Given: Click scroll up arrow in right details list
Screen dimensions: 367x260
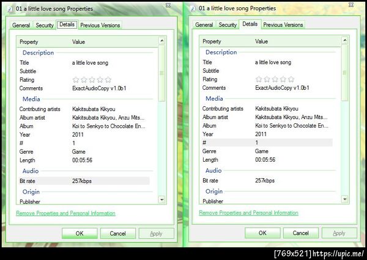Looking at the screenshot, I should tap(345, 40).
